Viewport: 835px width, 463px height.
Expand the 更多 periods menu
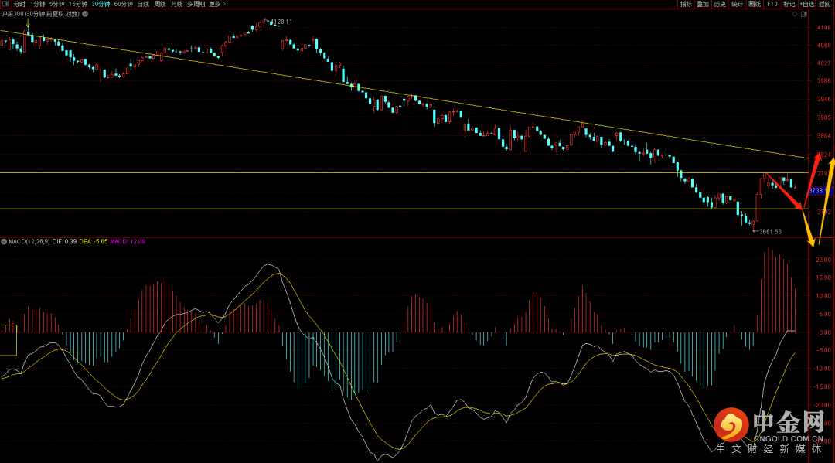coord(215,4)
